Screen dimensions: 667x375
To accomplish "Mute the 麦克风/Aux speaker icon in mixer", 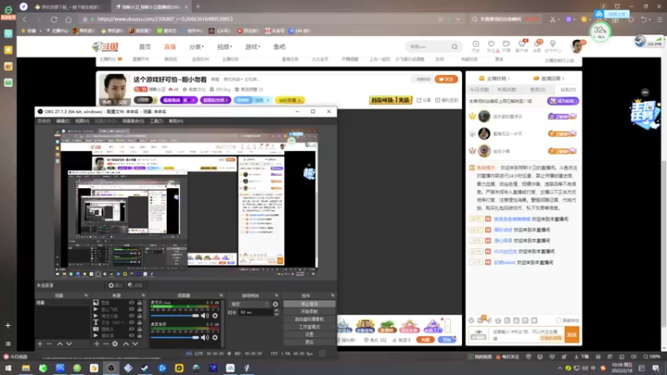I will [204, 316].
